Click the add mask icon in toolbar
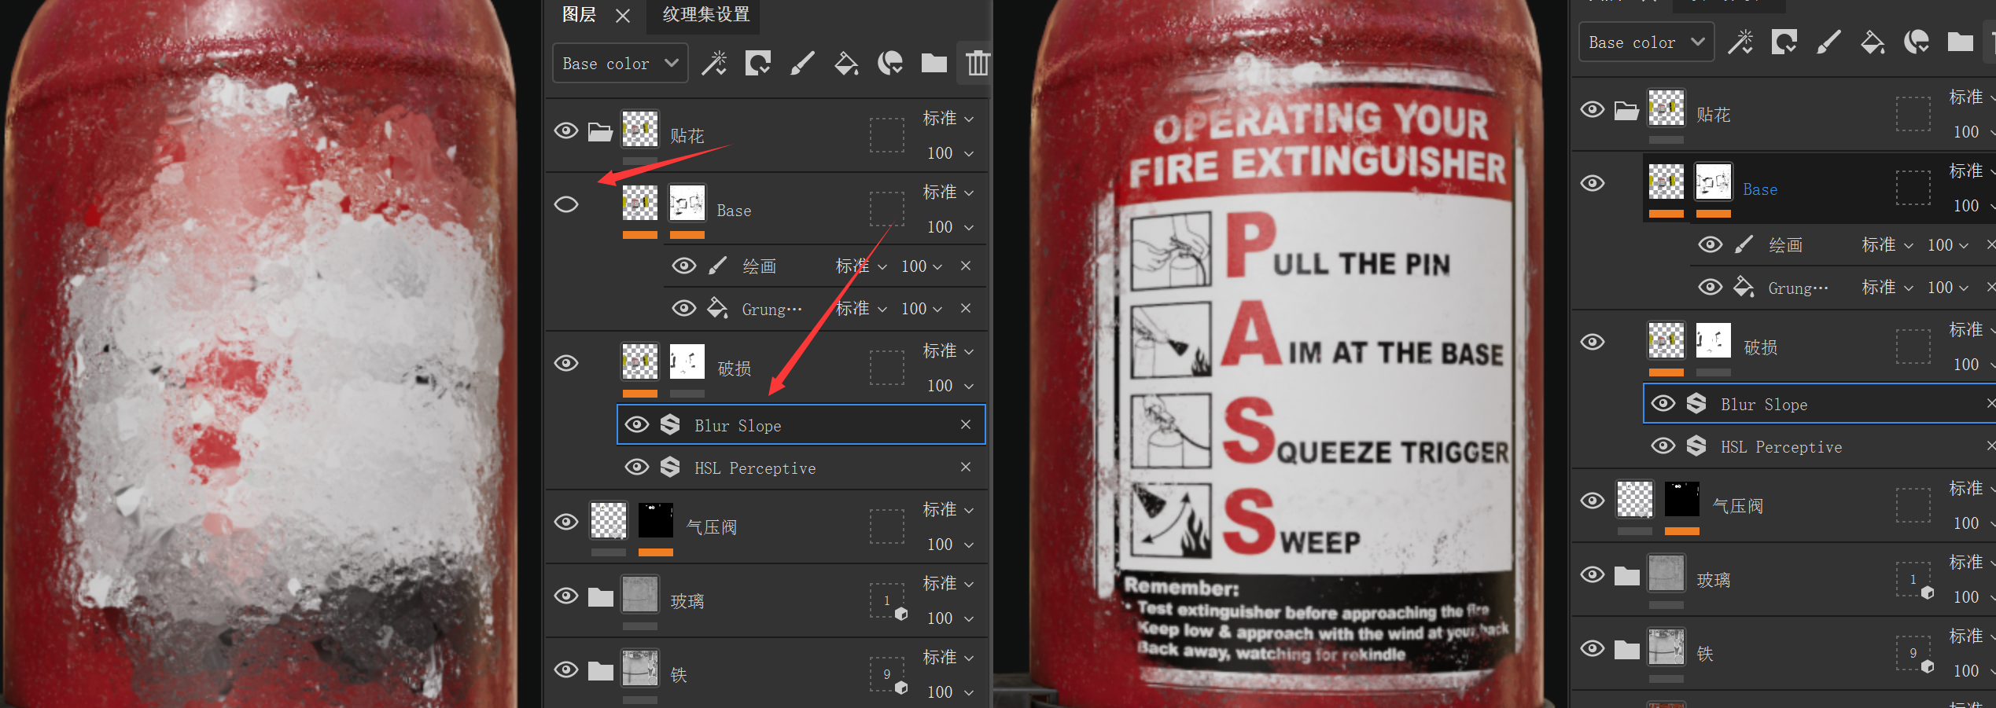The image size is (1996, 708). (x=758, y=63)
